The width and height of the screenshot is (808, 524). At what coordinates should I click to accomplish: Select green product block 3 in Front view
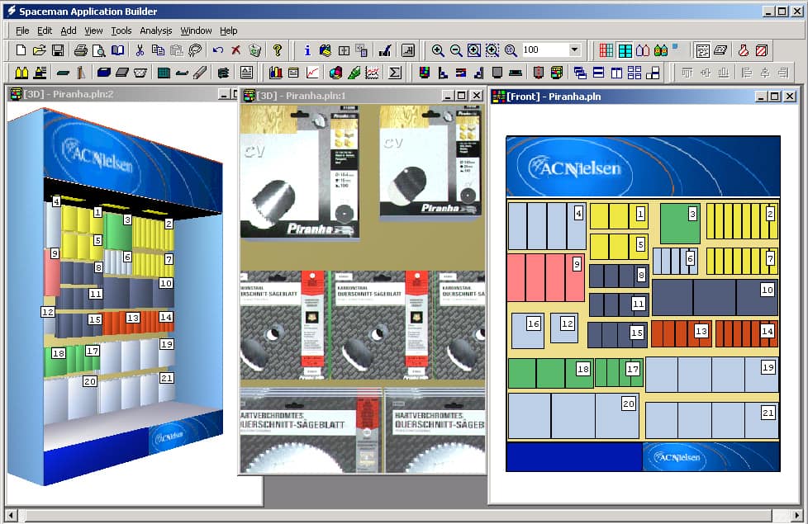point(679,224)
